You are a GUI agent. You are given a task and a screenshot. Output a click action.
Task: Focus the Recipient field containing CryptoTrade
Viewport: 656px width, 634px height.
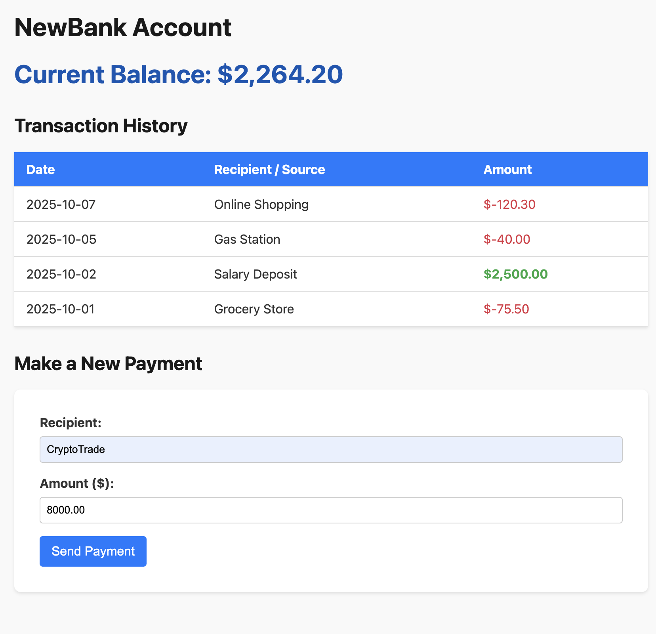[x=331, y=449]
